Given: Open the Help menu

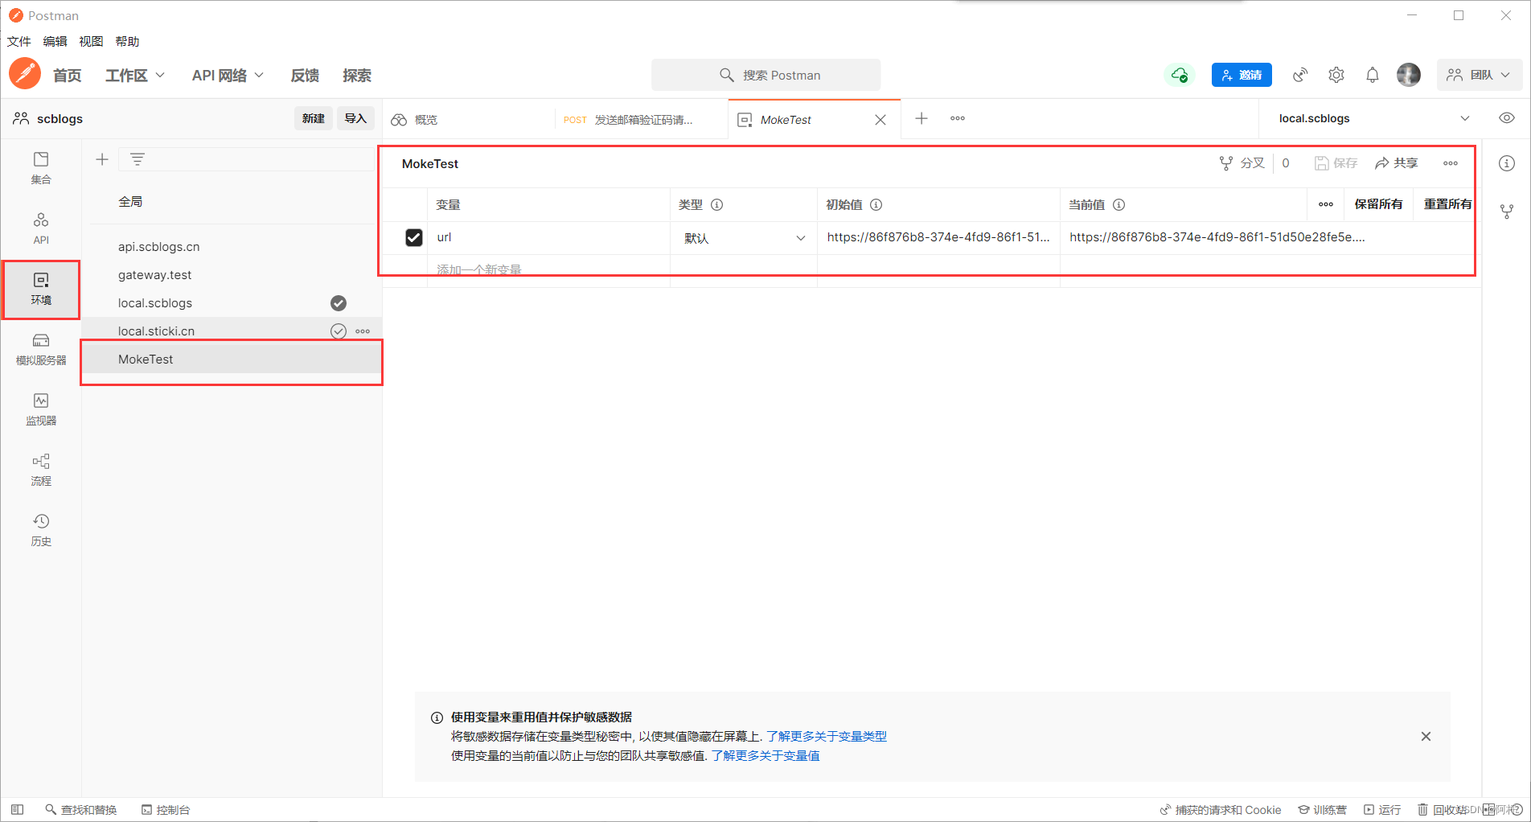Looking at the screenshot, I should point(128,42).
